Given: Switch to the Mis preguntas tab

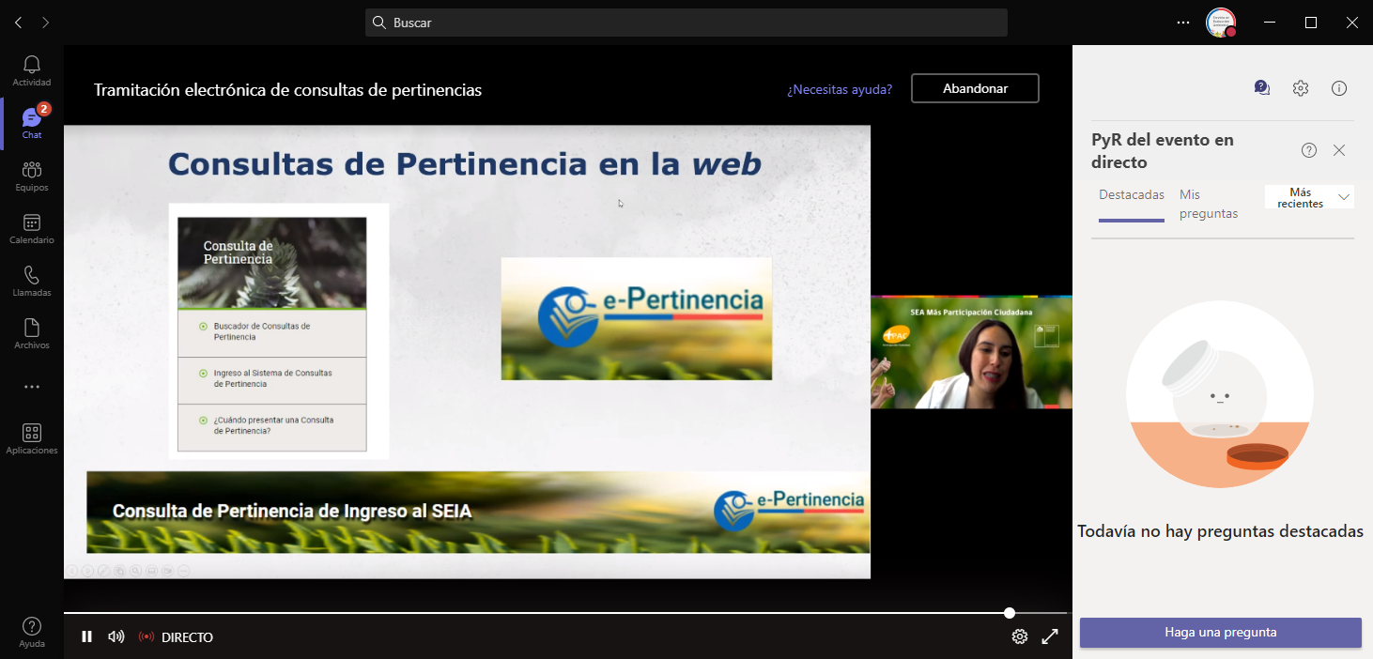Looking at the screenshot, I should (x=1208, y=204).
